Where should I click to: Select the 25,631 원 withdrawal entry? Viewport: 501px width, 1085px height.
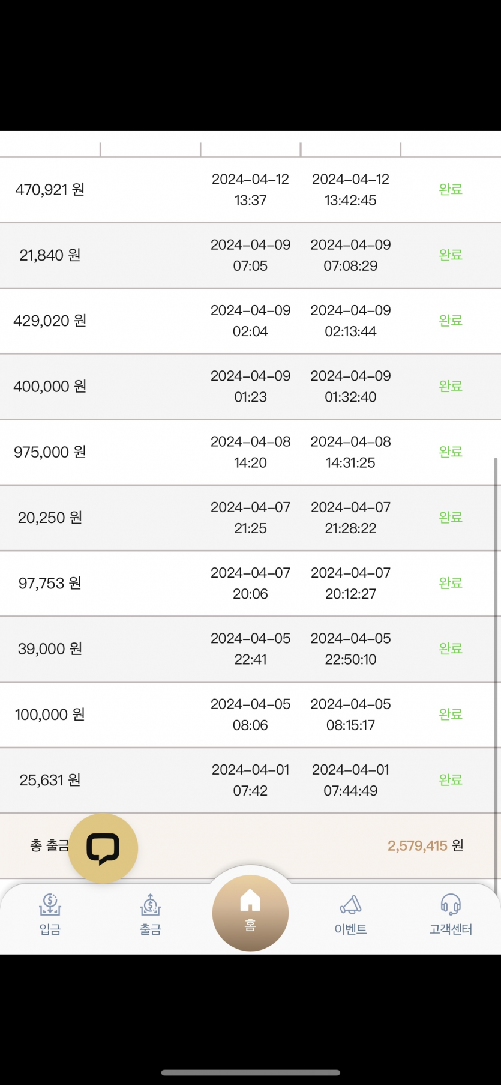tap(50, 780)
